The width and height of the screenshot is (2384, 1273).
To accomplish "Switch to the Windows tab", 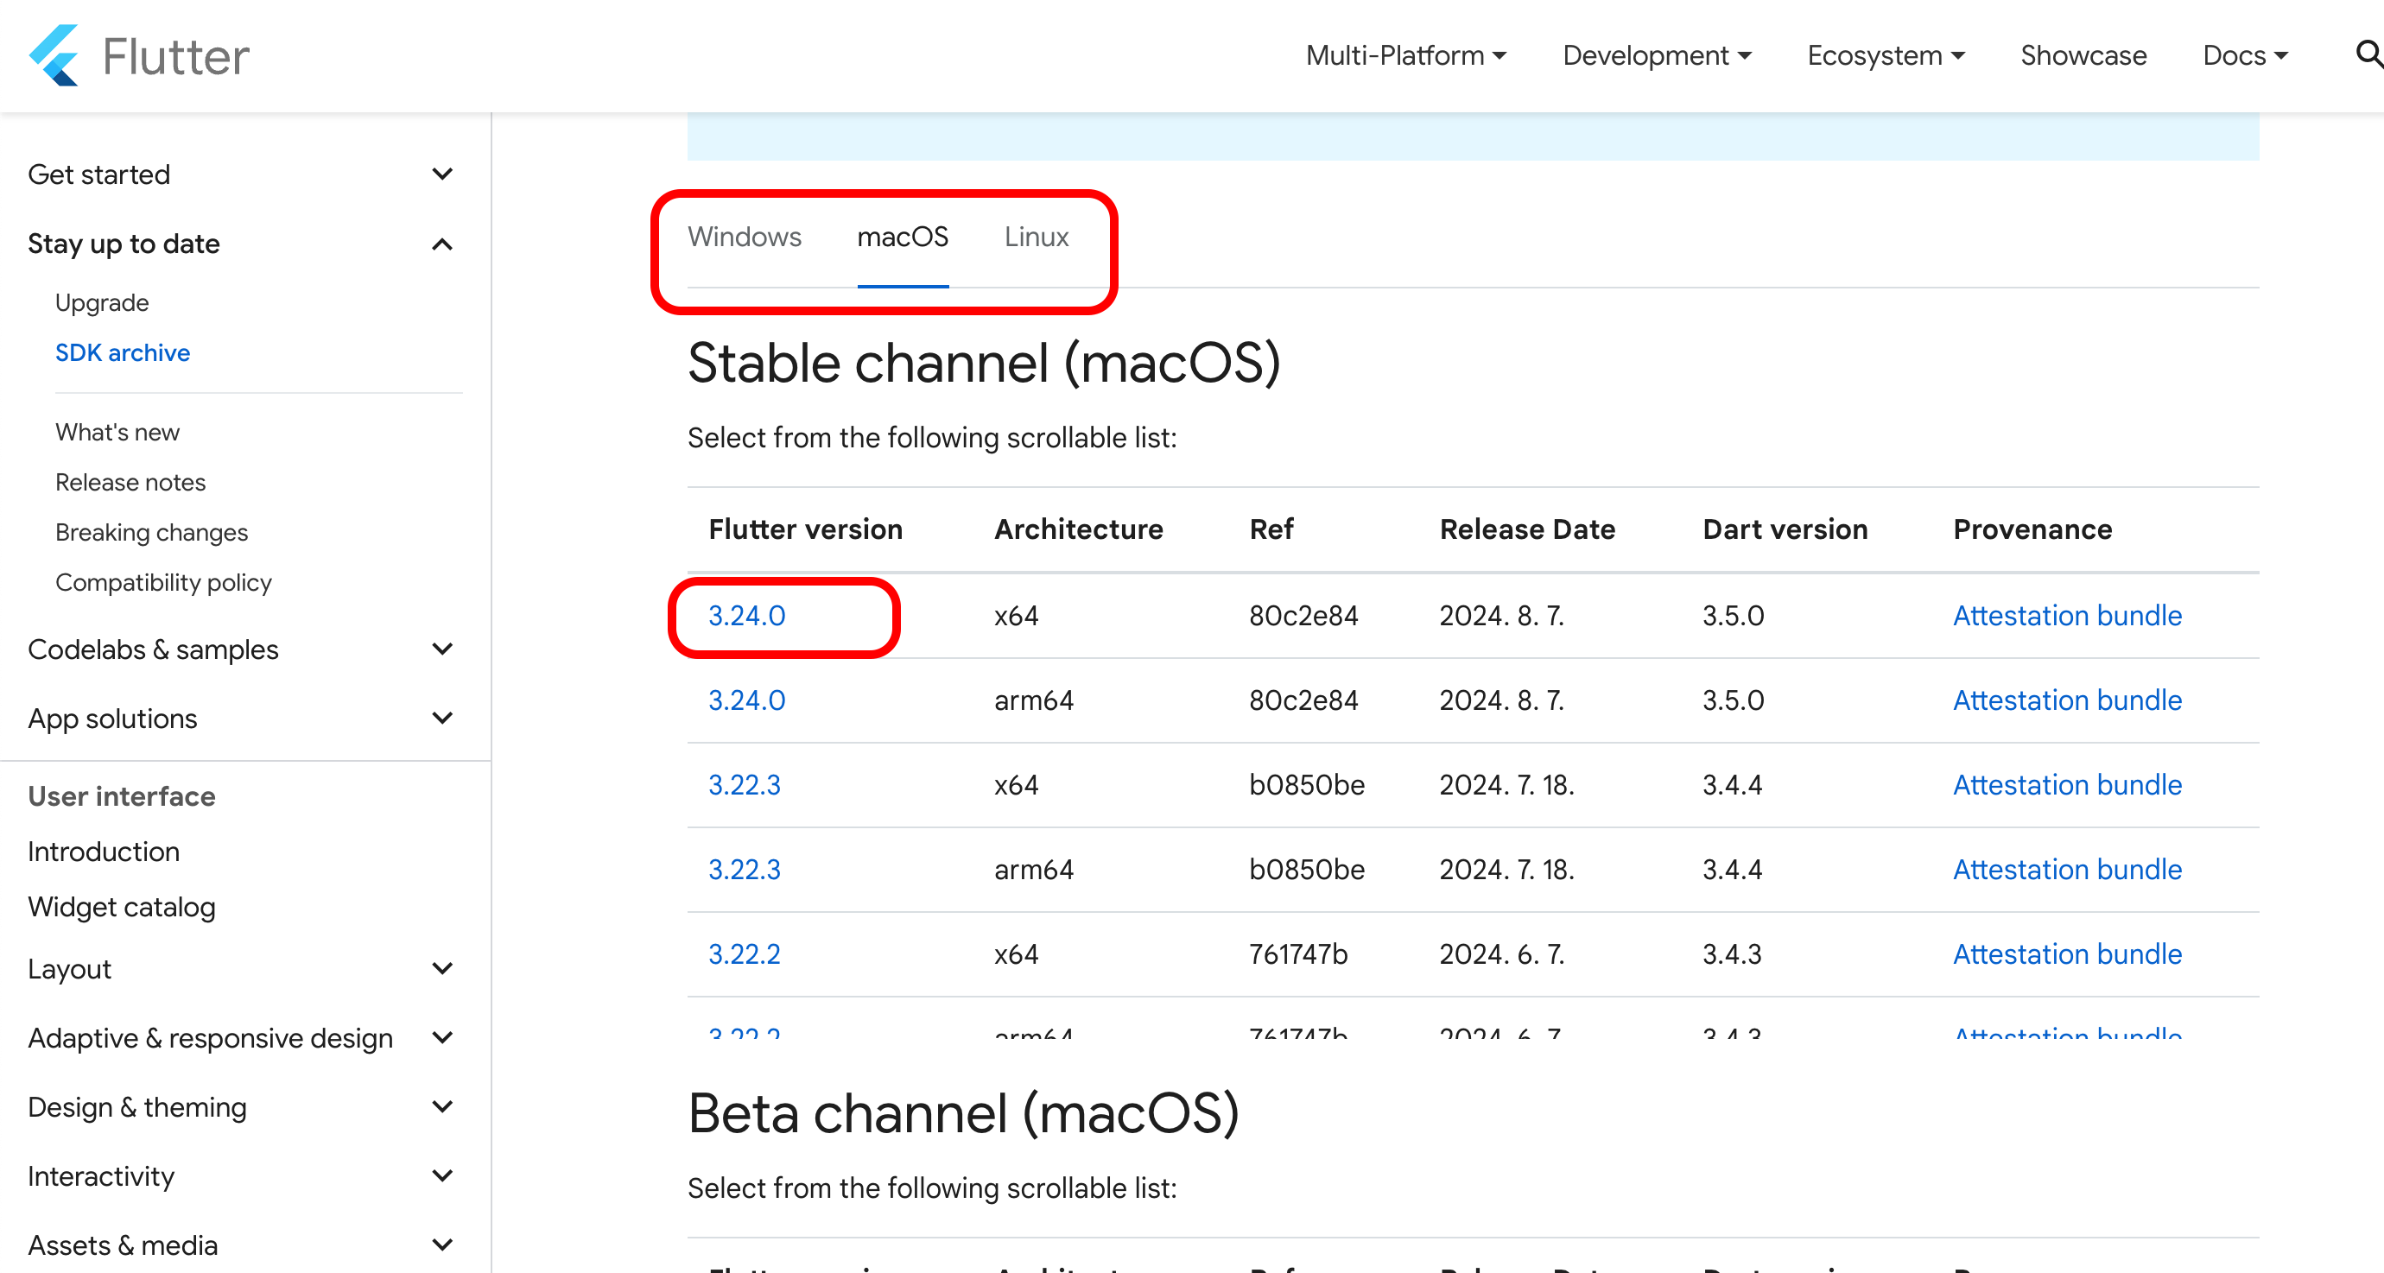I will click(744, 237).
